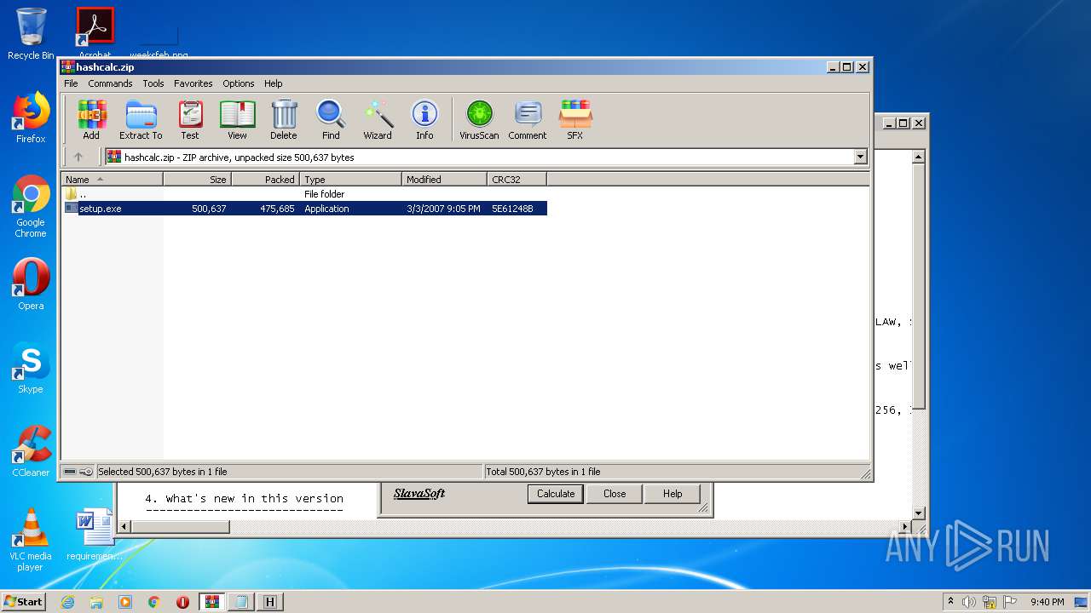Click the View file toolbar icon
This screenshot has width=1091, height=613.
pos(237,119)
